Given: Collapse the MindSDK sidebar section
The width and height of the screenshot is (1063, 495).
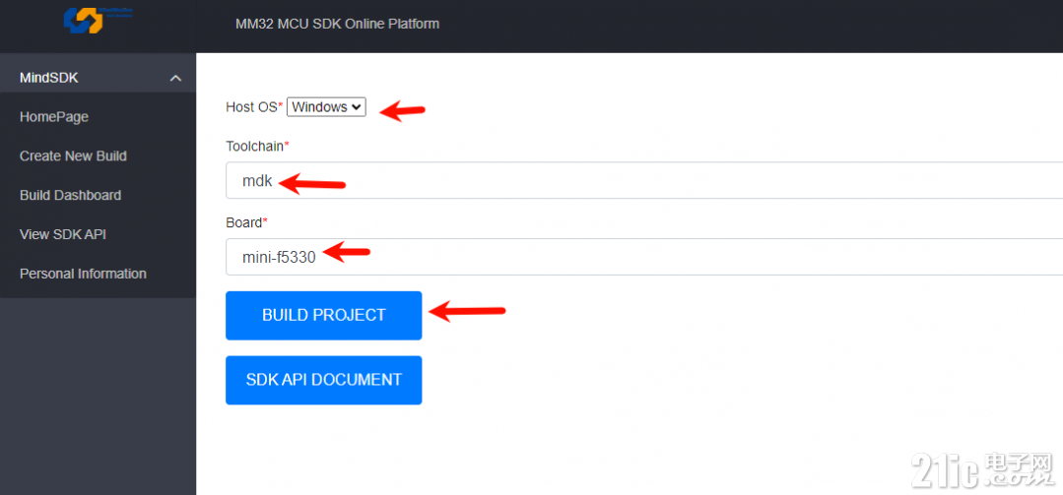Looking at the screenshot, I should pos(175,78).
